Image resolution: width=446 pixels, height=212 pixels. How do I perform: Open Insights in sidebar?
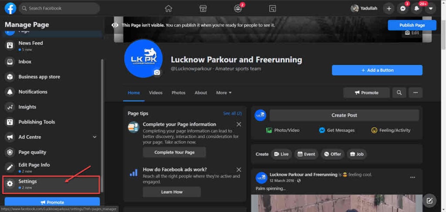pyautogui.click(x=52, y=107)
